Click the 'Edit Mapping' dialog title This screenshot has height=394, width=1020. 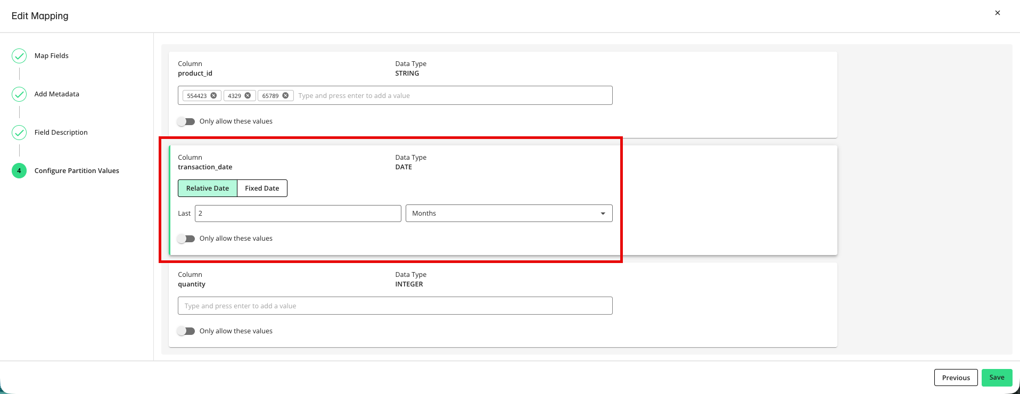pos(40,16)
